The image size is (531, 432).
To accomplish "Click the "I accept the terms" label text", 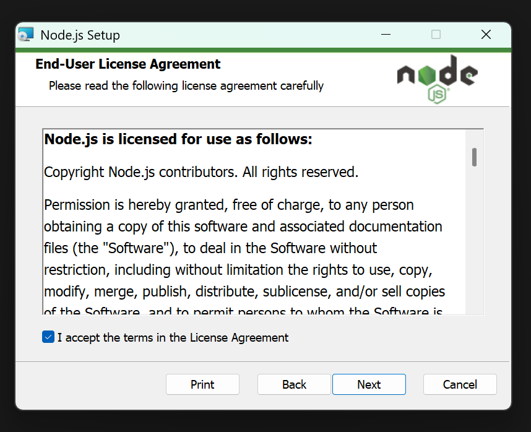I will [173, 337].
